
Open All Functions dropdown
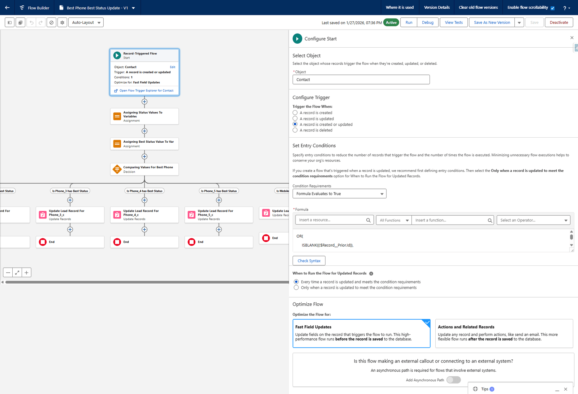(393, 220)
